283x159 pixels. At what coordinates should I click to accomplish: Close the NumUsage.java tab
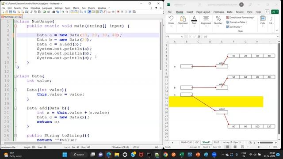click(x=20, y=17)
